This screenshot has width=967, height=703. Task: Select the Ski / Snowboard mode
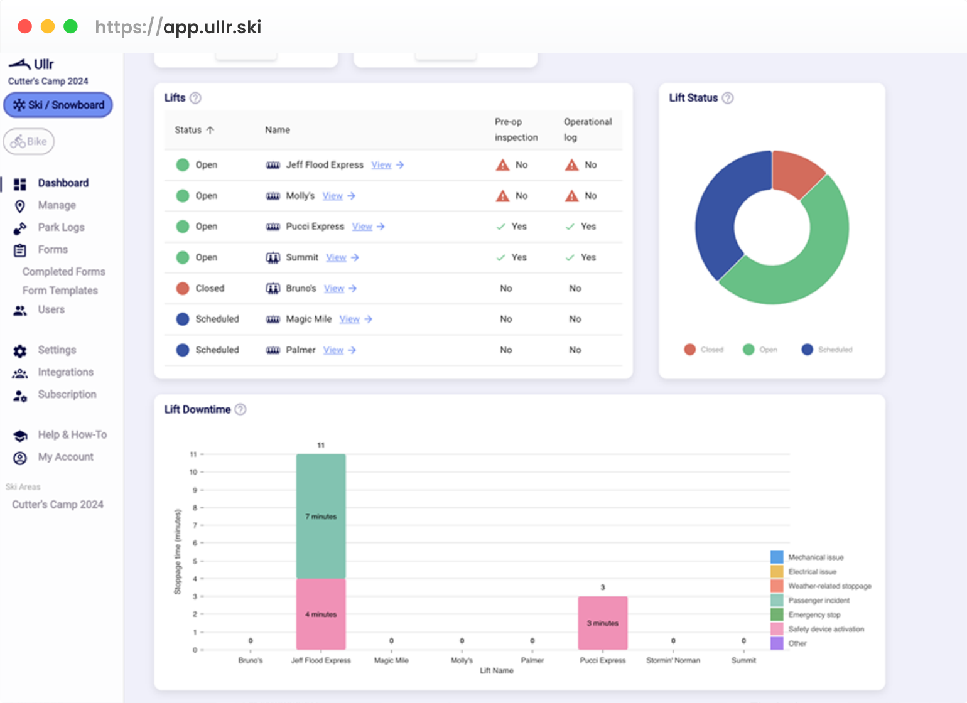58,105
